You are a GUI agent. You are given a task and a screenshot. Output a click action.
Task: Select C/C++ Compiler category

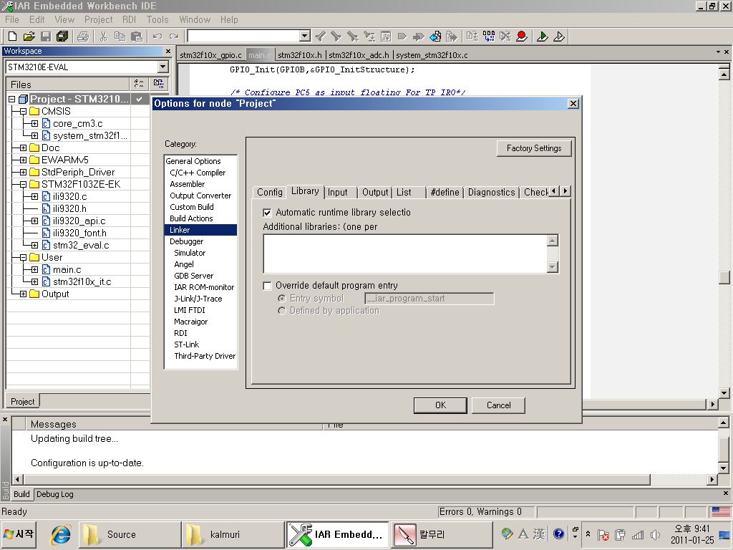coord(198,173)
